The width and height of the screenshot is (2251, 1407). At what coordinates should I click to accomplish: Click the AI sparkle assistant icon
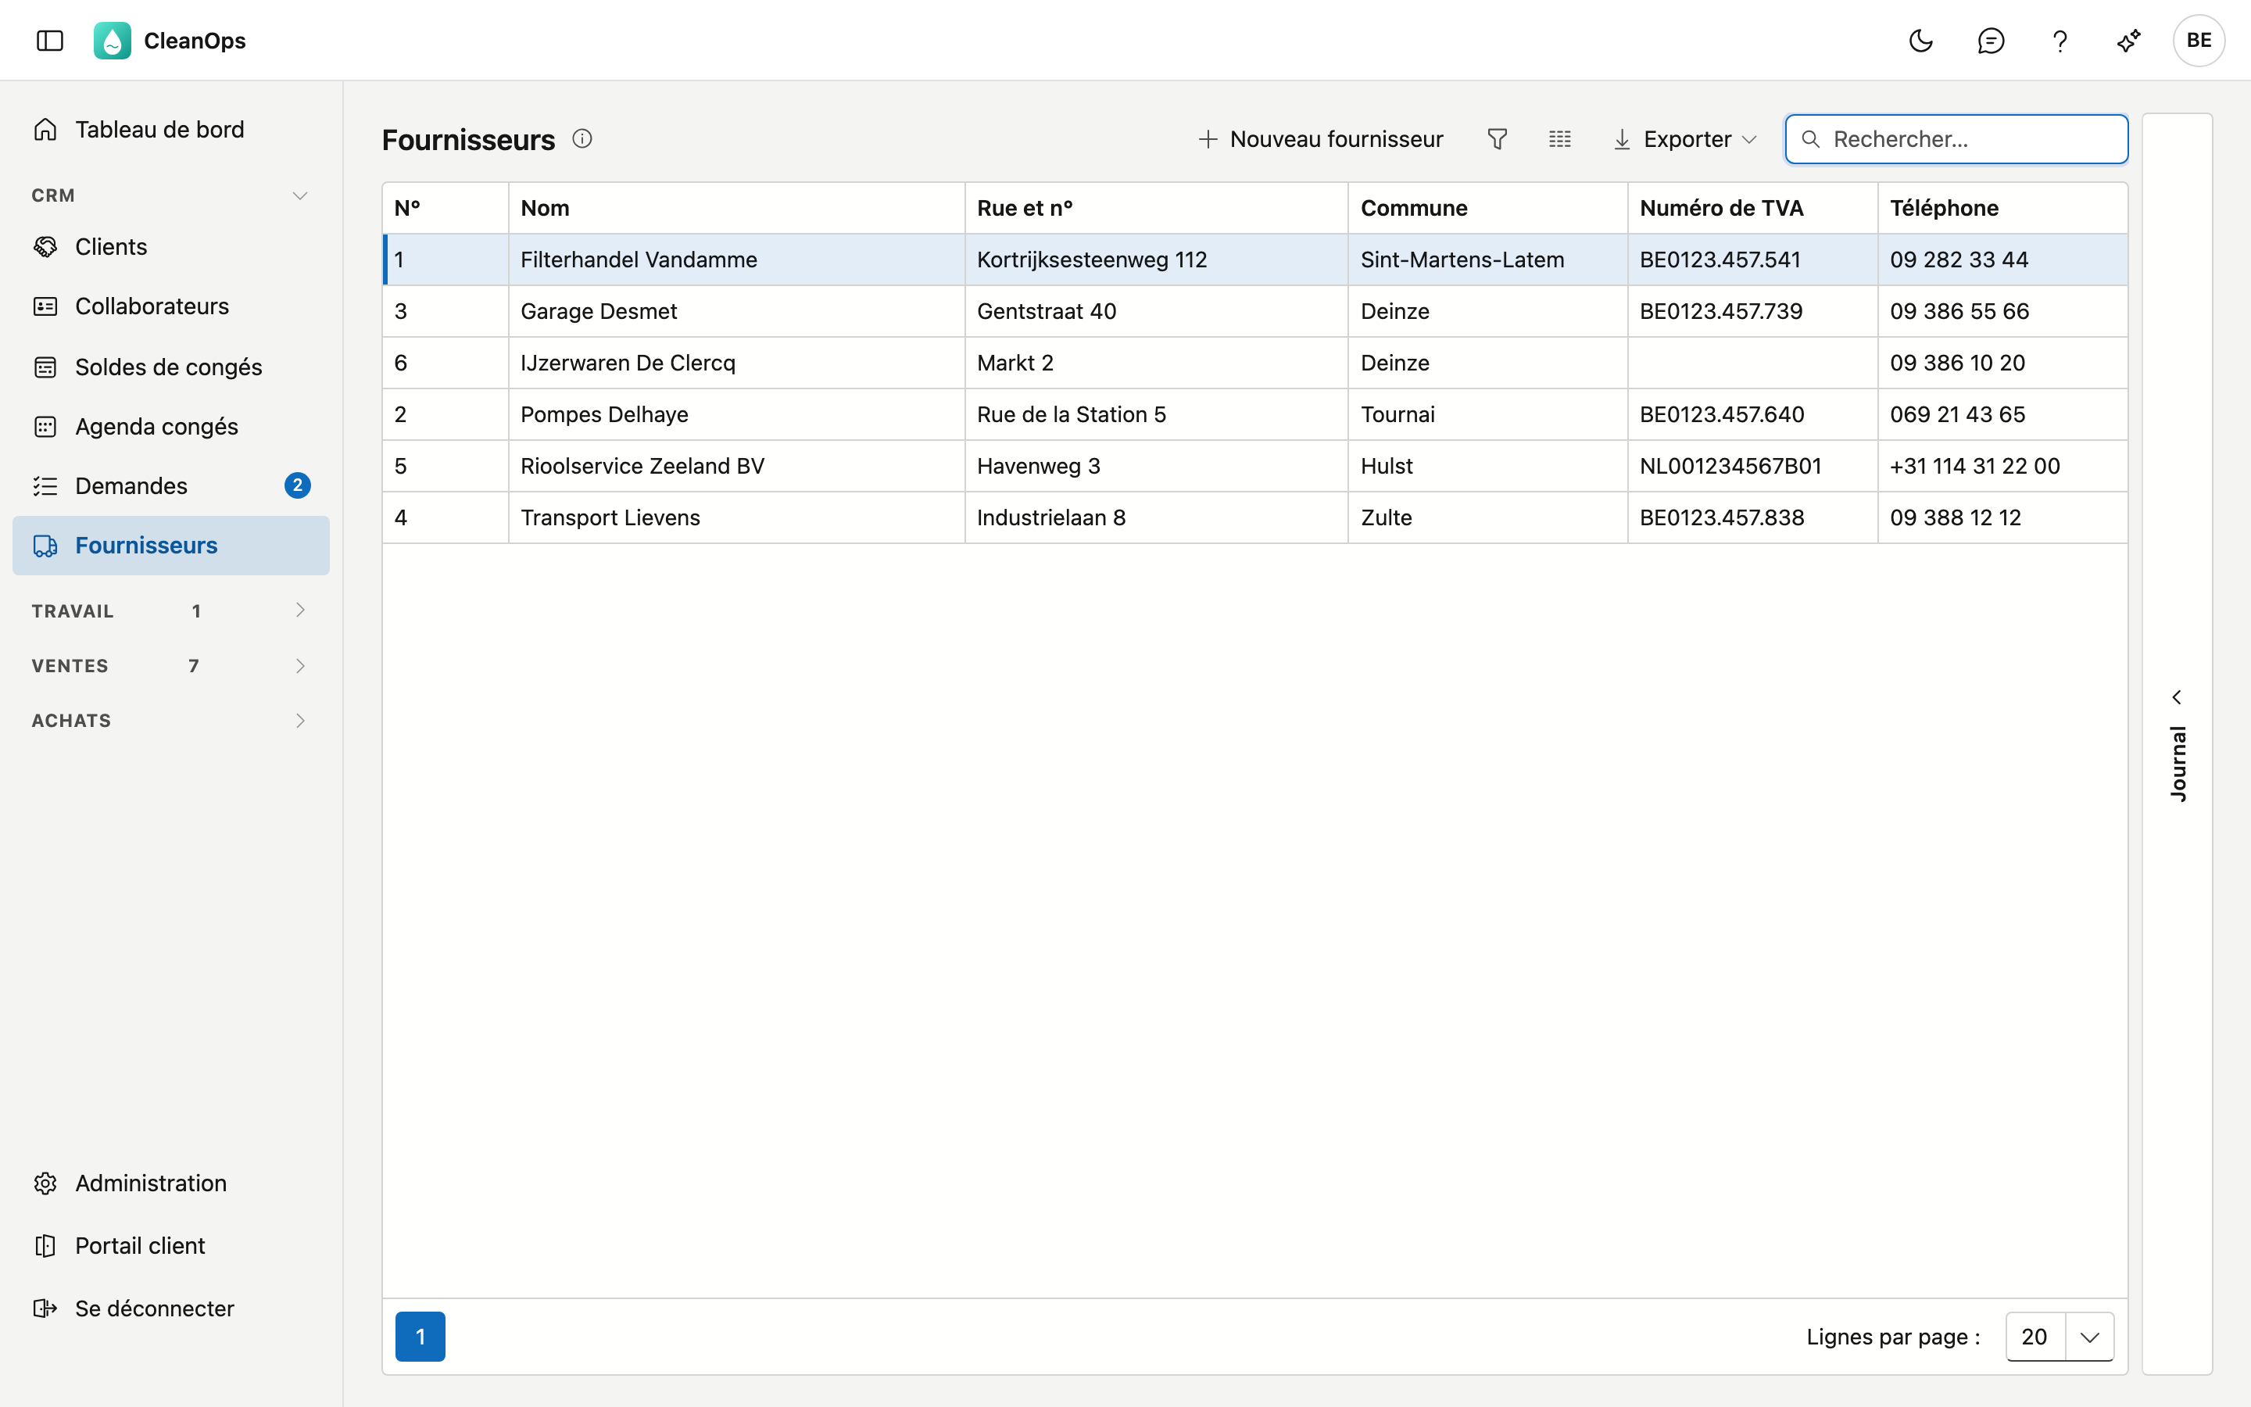pyautogui.click(x=2128, y=40)
